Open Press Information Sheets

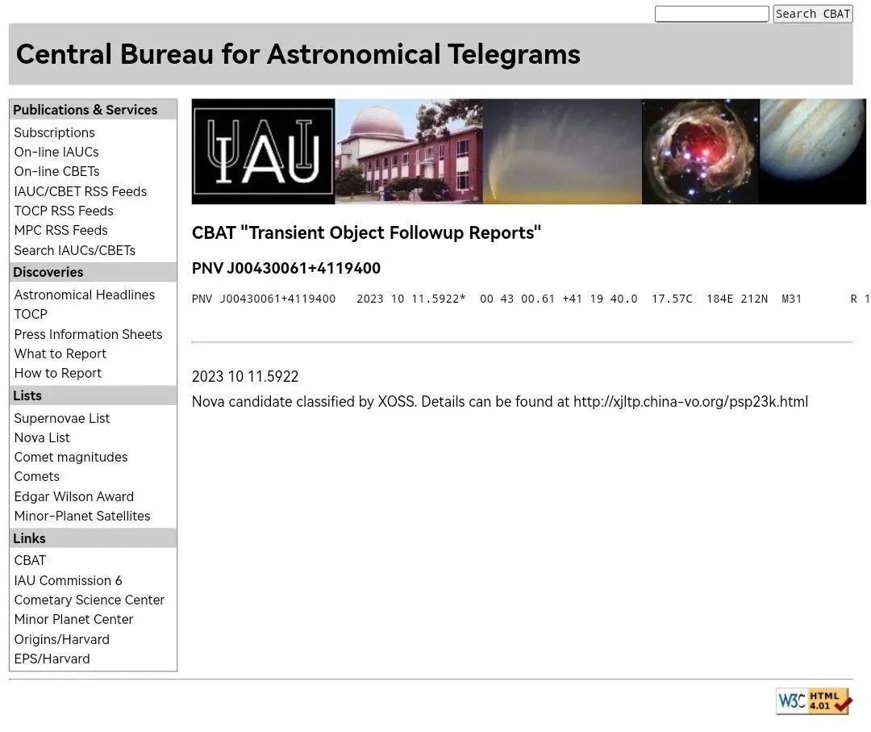pyautogui.click(x=89, y=335)
